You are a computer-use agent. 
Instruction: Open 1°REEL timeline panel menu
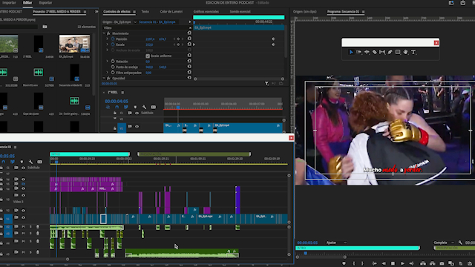tap(122, 92)
